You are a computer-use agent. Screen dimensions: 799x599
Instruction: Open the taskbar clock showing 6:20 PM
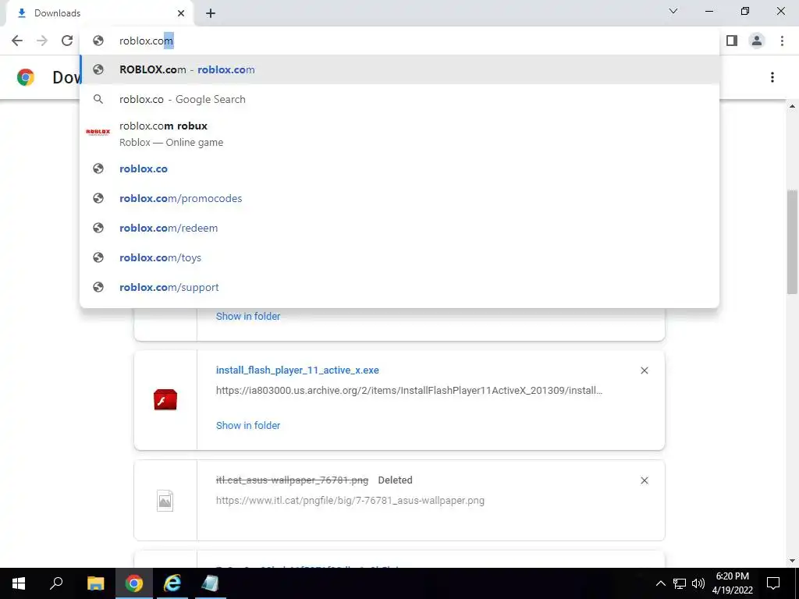pos(732,583)
